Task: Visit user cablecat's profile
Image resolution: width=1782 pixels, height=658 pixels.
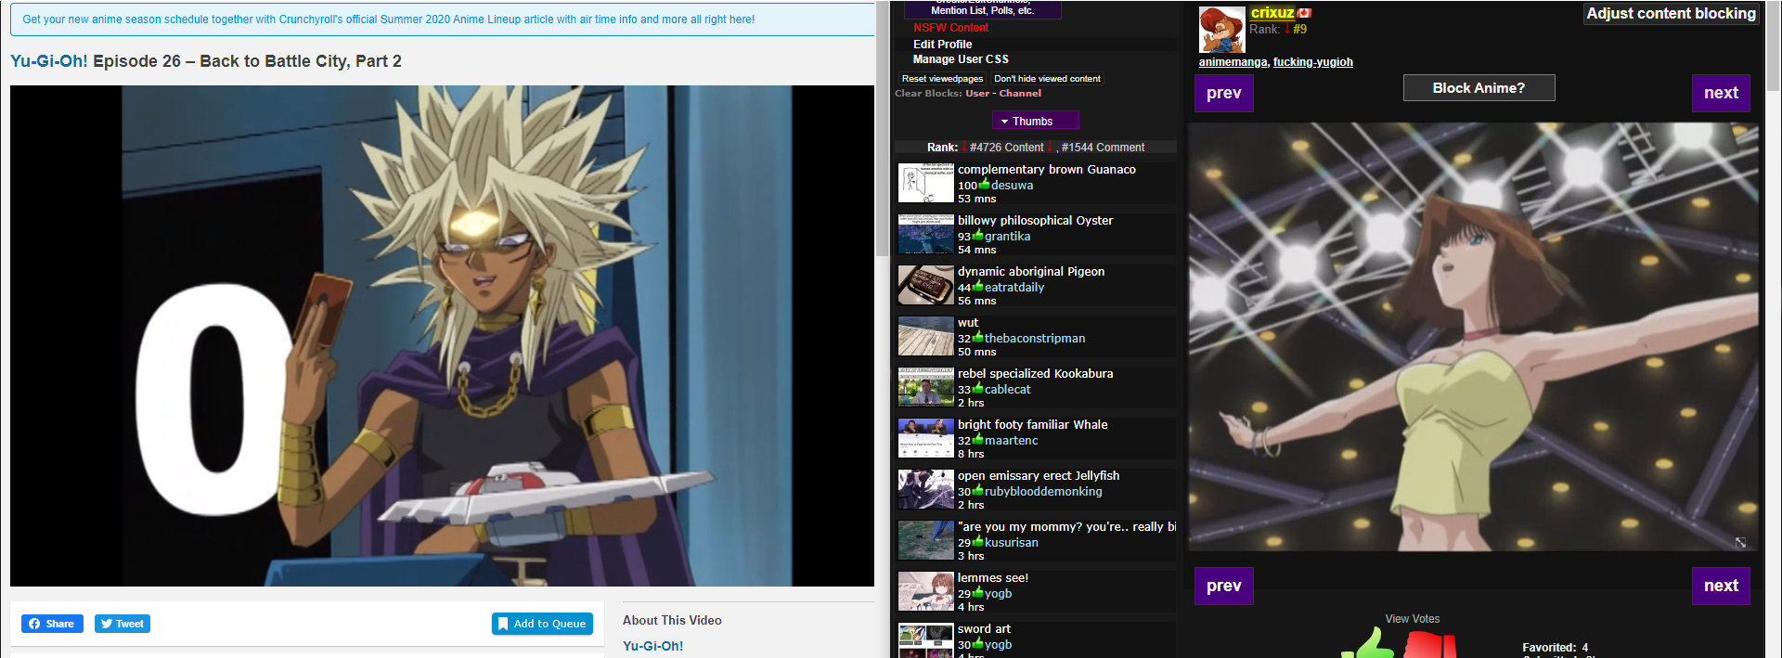Action: pyautogui.click(x=1008, y=390)
